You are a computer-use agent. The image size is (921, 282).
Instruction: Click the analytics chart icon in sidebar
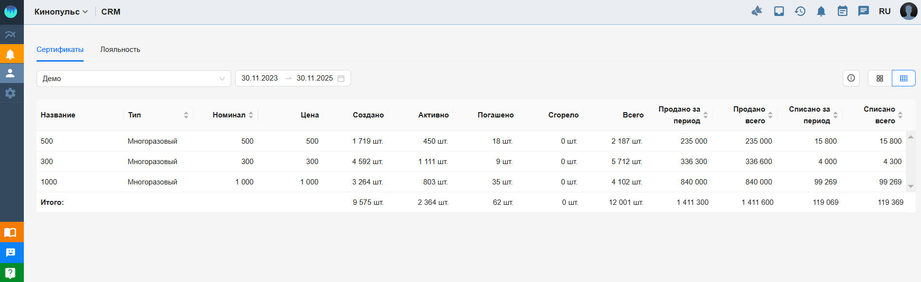click(10, 34)
